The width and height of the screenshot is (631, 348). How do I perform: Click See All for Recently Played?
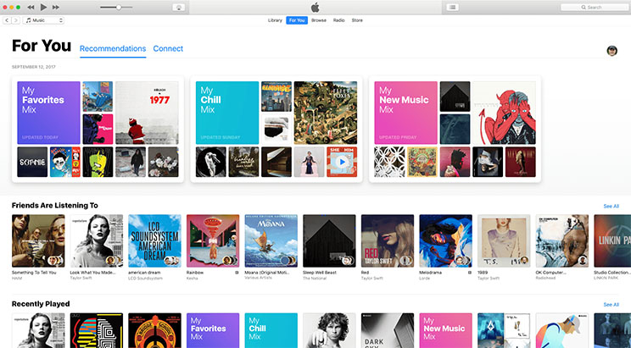(x=611, y=304)
